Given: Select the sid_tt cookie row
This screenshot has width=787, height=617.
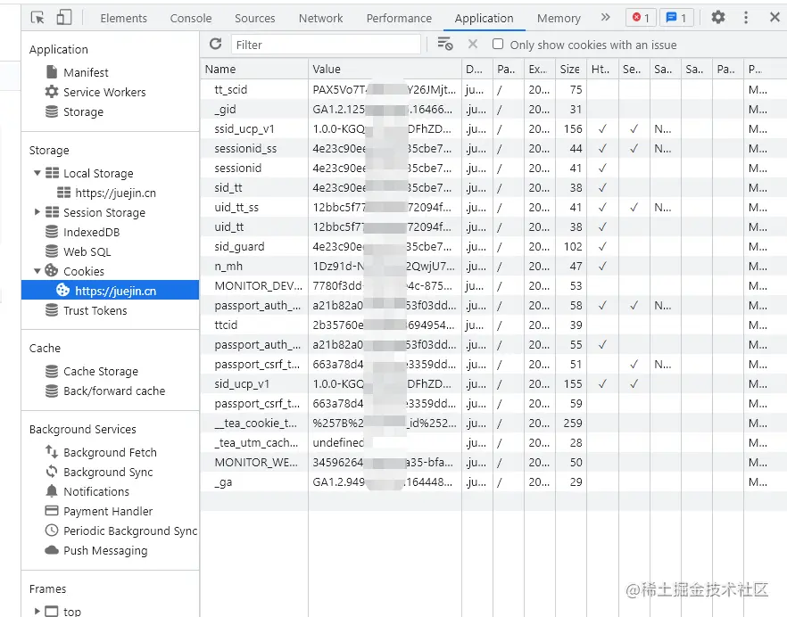Looking at the screenshot, I should point(493,187).
